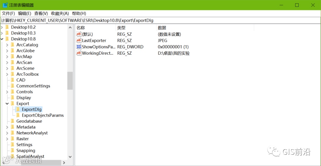Click the ArcMap folder icon

pyautogui.click(x=12, y=57)
